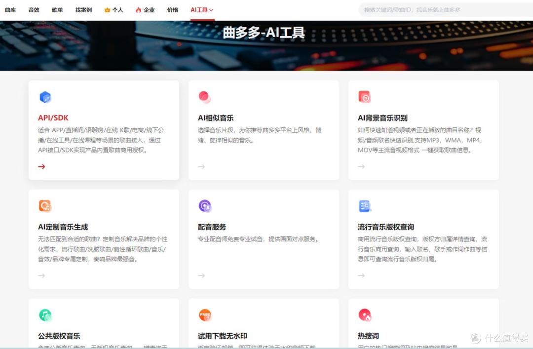Open the 试用下载无水印 title
The image size is (533, 349).
223,336
